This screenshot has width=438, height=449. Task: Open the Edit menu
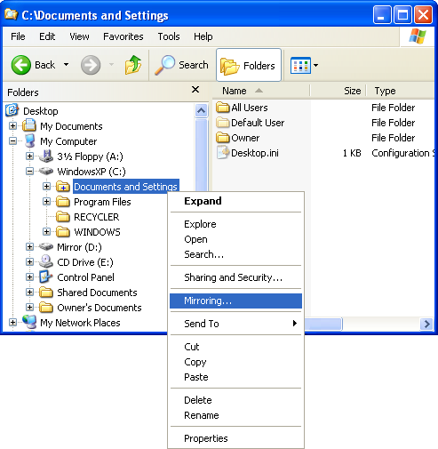click(47, 36)
